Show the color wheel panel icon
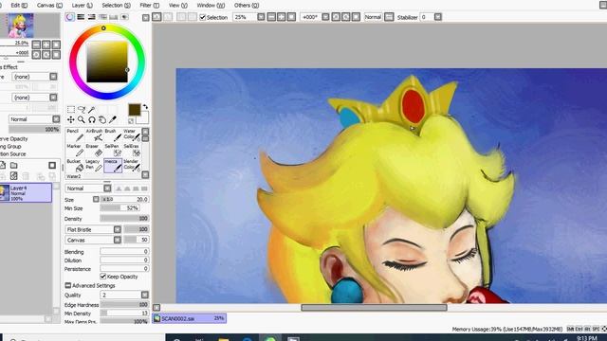The image size is (607, 341). pos(69,17)
